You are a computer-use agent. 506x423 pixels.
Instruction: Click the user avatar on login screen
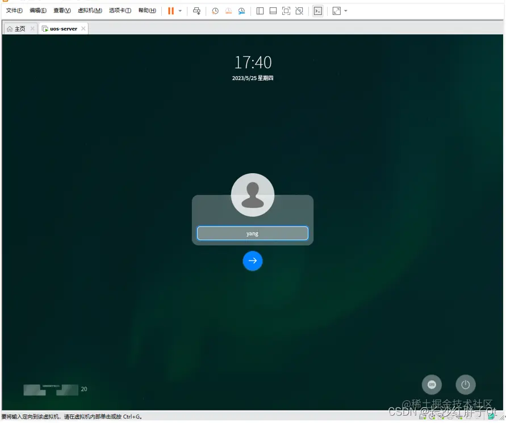253,195
